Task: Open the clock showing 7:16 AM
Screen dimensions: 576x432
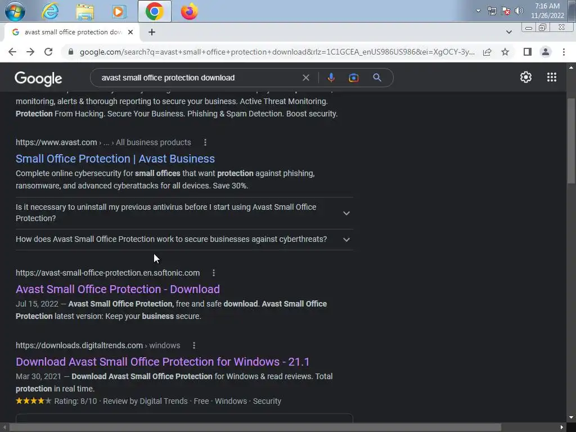Action: [x=547, y=11]
